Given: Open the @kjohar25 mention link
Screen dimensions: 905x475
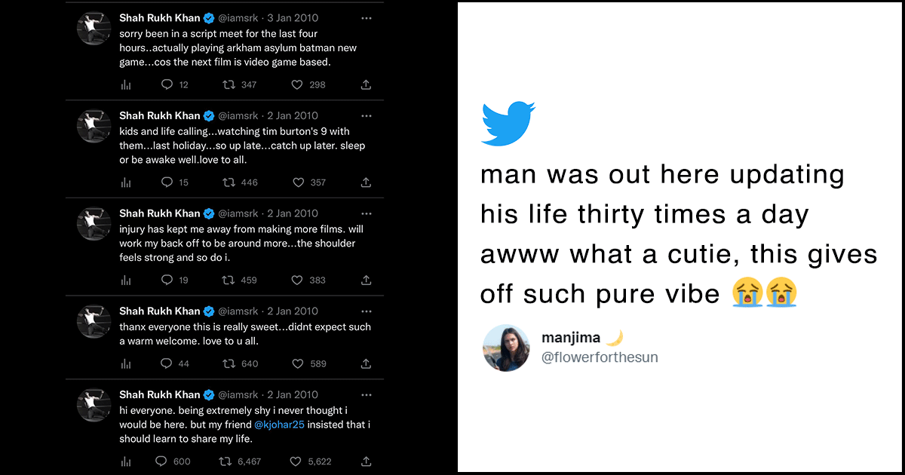Looking at the screenshot, I should (x=280, y=424).
